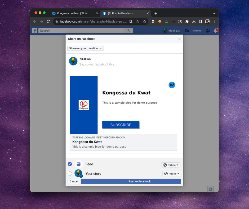Open the cookie extension icon

[x=160, y=21]
